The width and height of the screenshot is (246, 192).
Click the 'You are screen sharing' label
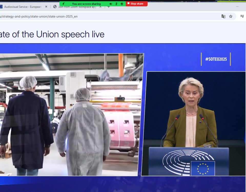[86, 4]
